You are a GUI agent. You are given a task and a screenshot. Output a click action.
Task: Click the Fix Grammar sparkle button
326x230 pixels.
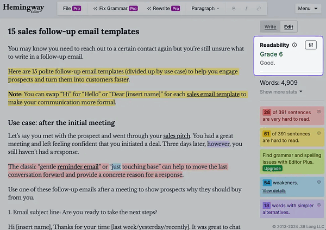pyautogui.click(x=115, y=9)
